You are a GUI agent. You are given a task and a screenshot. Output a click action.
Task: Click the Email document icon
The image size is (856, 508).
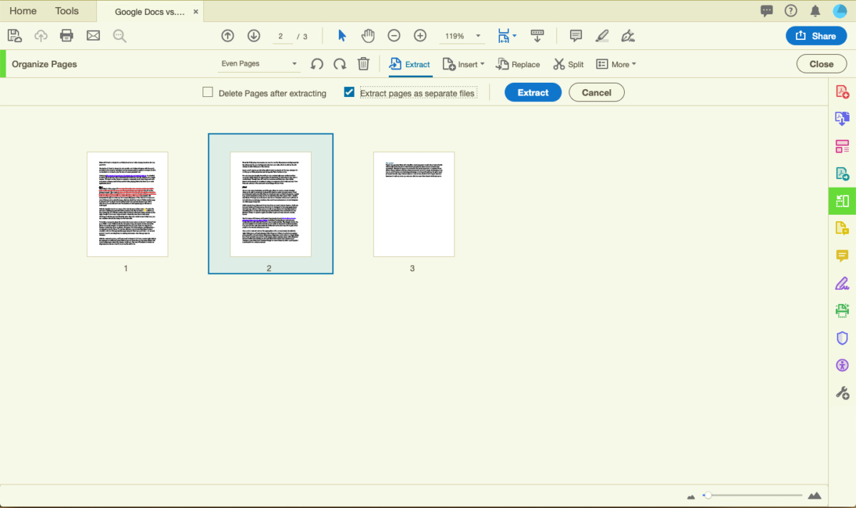click(x=93, y=35)
